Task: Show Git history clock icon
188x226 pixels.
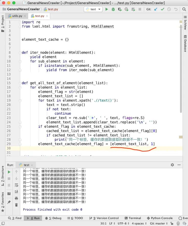Action: [x=169, y=9]
